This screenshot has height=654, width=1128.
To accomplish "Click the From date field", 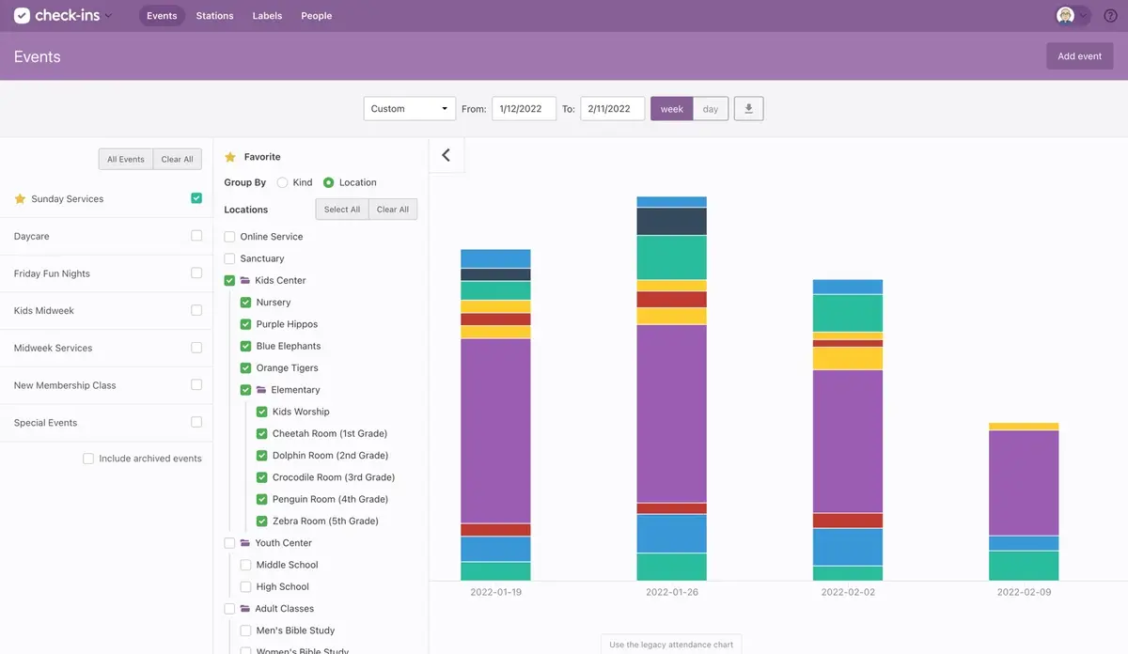I will (x=524, y=109).
